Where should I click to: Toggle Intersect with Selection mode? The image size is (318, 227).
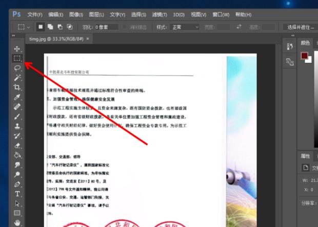70,27
